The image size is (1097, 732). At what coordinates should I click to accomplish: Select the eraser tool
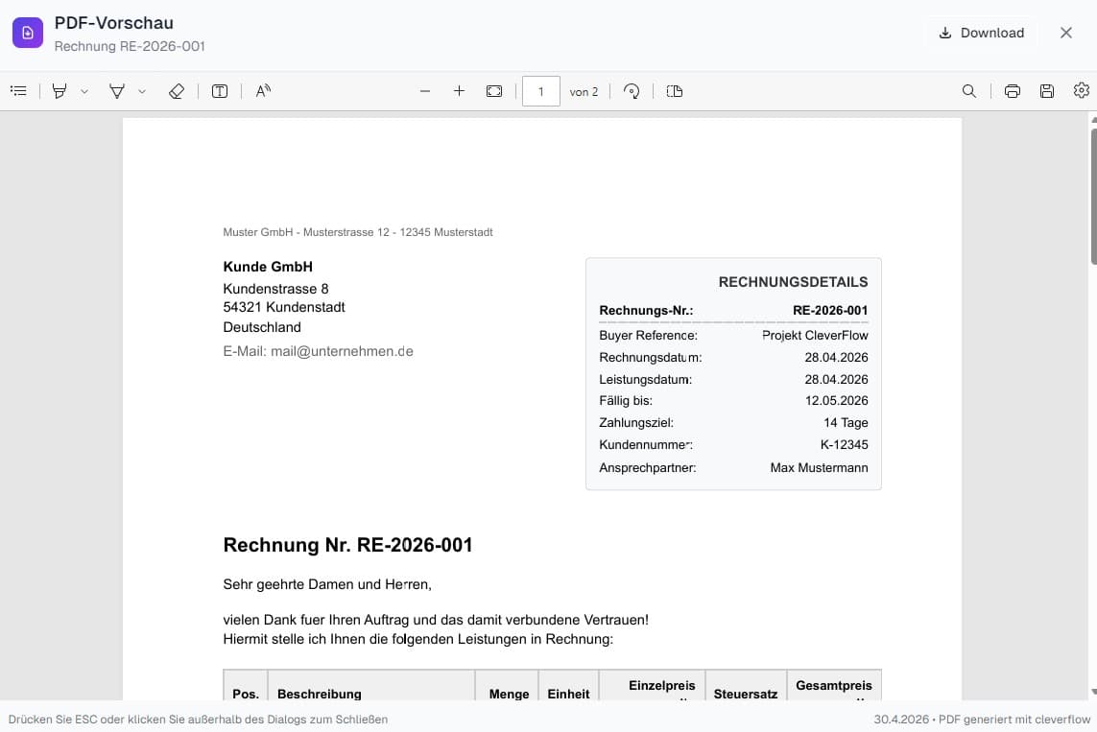pos(177,91)
